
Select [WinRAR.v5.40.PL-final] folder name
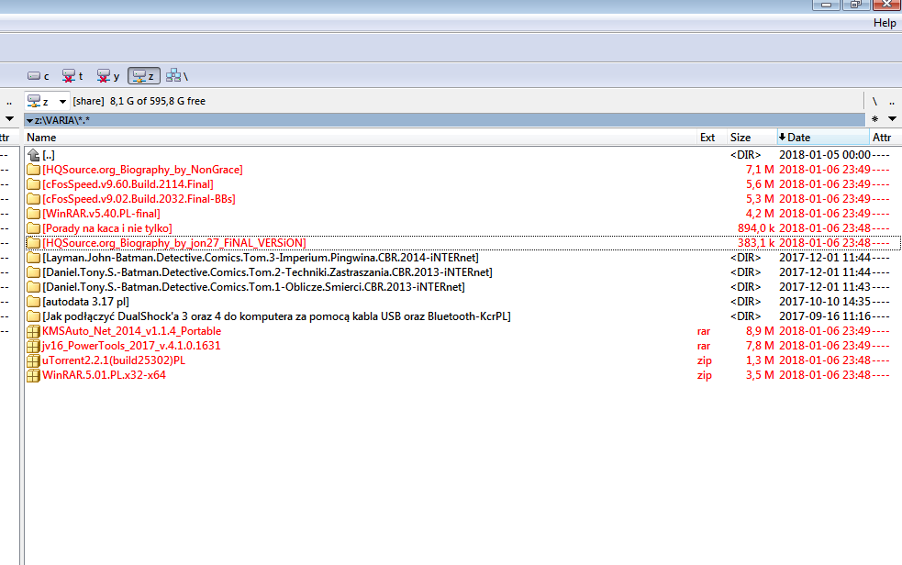coord(101,214)
